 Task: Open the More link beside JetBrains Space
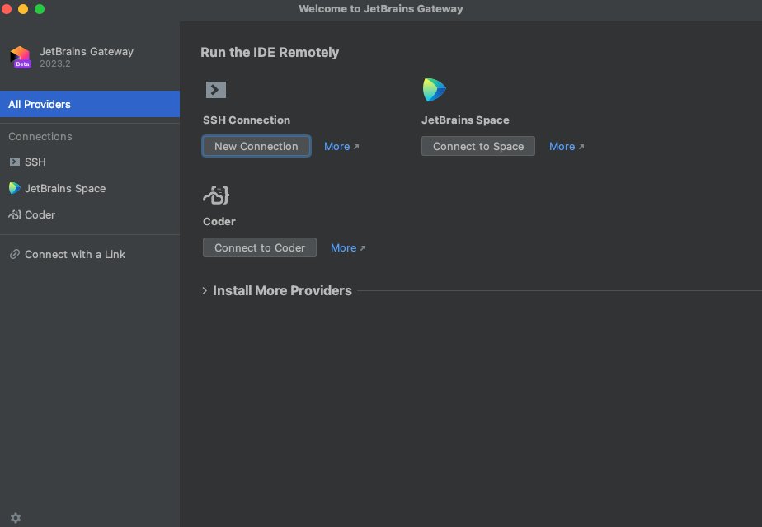coord(562,146)
